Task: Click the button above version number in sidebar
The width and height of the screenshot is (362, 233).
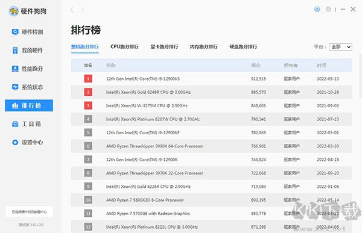Action: [x=30, y=211]
